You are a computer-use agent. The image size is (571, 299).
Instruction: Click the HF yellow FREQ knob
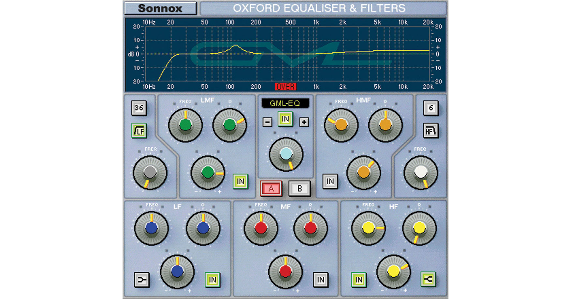[x=368, y=228]
